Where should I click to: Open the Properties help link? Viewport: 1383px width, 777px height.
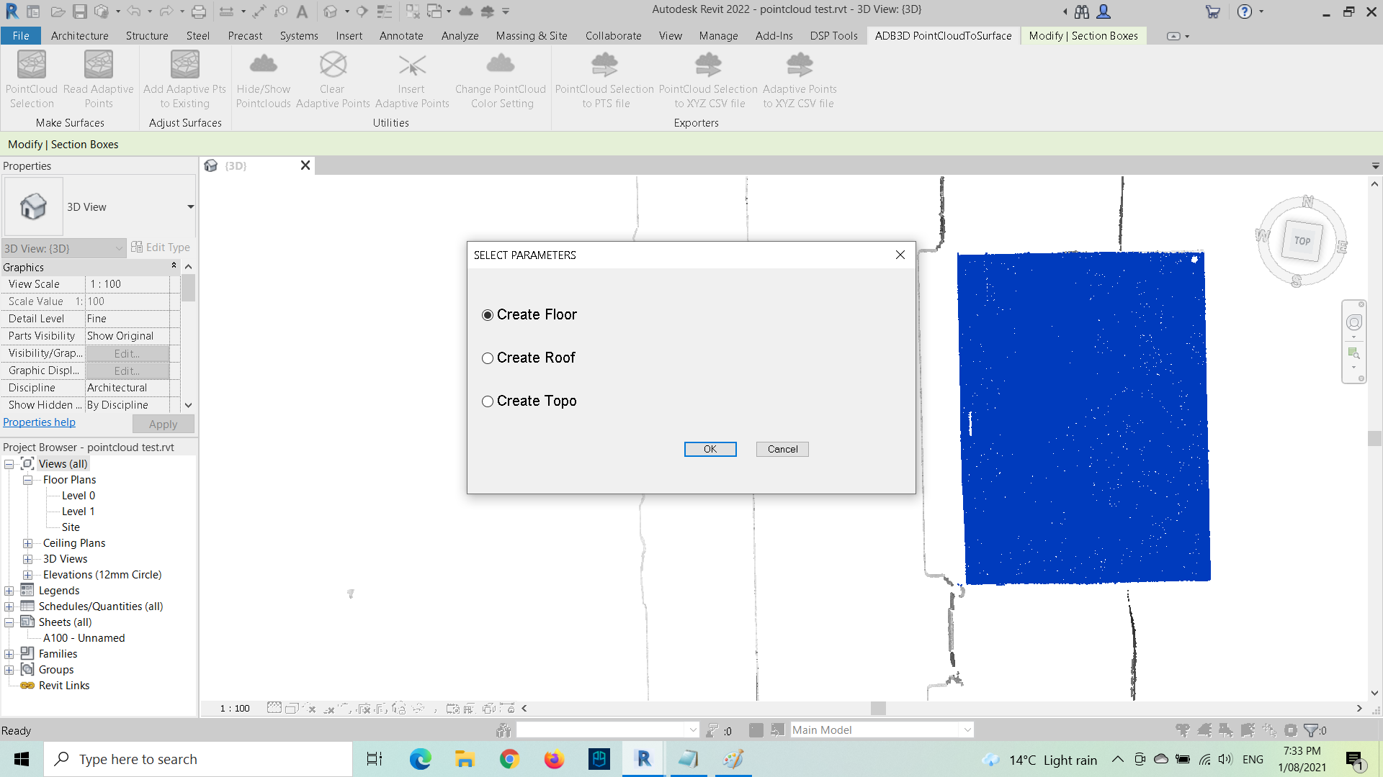[39, 422]
